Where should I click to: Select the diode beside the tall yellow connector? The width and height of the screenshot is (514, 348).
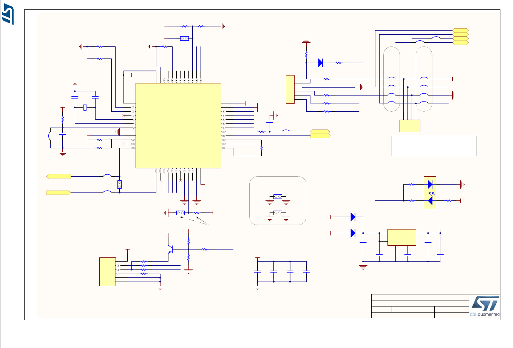tap(320, 63)
